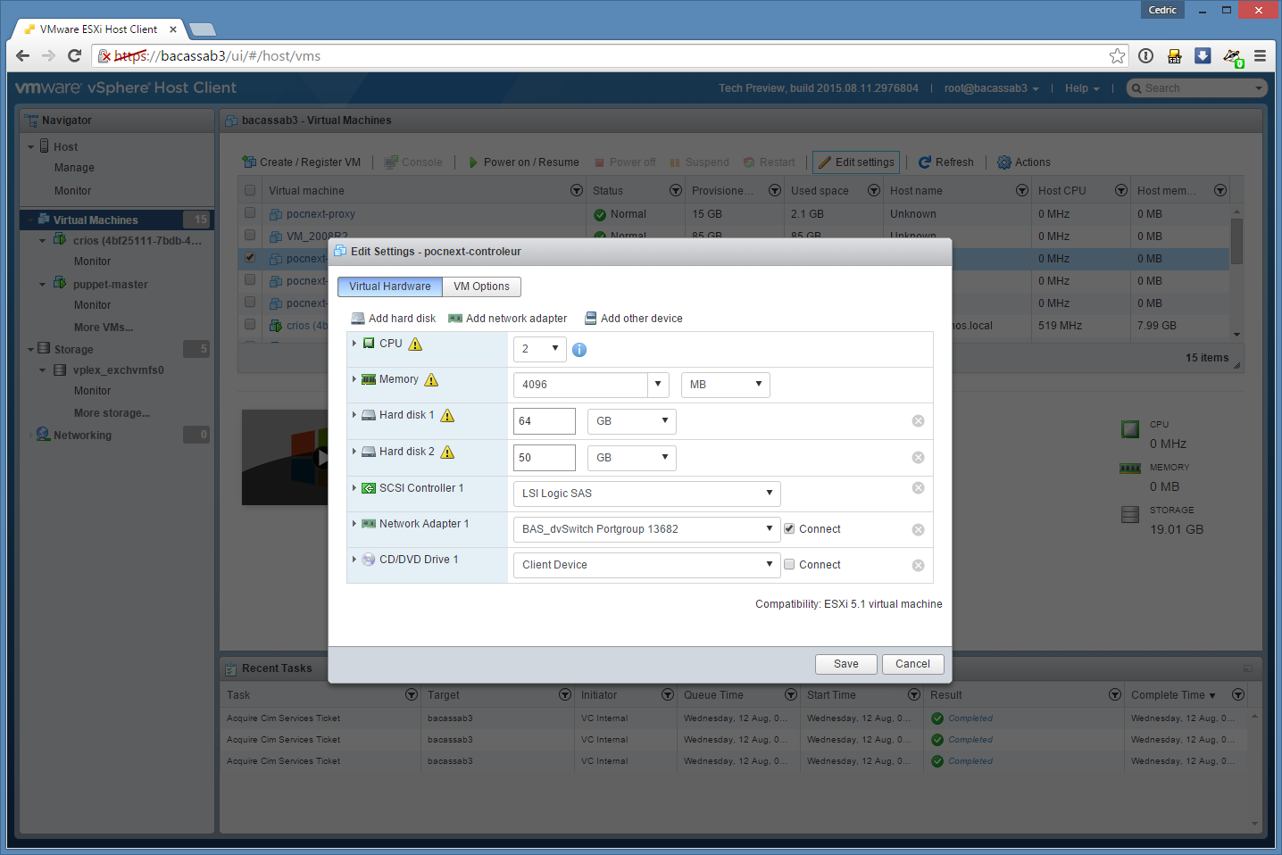The image size is (1282, 855).
Task: Click the Add hard disk icon
Action: point(358,319)
